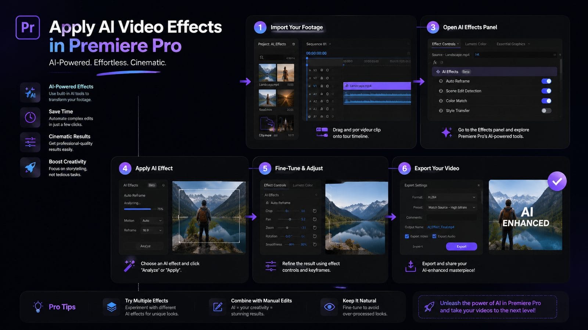Open the Sequence 01 dropdown arrow
This screenshot has height=330, width=588.
[x=330, y=44]
